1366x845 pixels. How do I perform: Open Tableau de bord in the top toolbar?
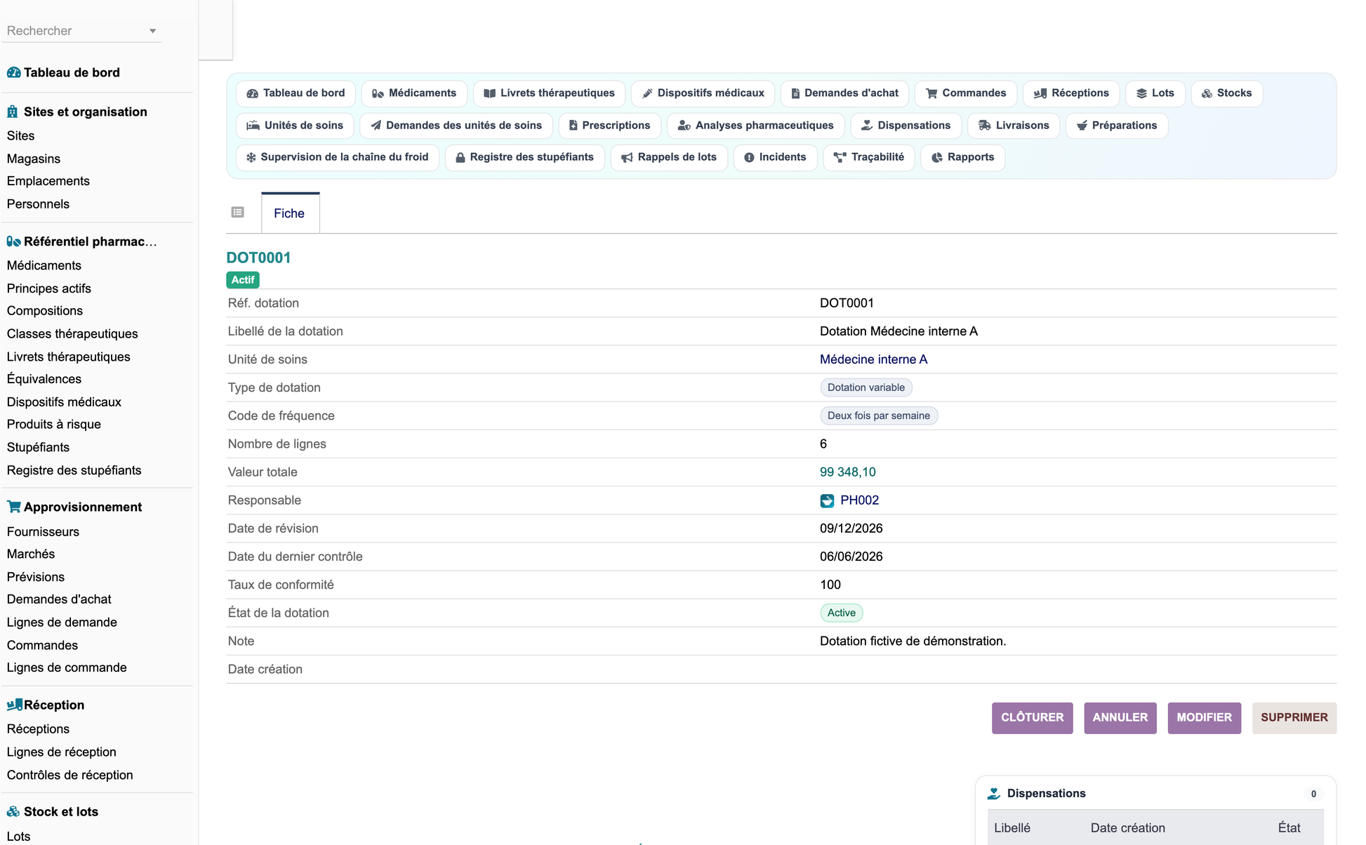(x=296, y=93)
